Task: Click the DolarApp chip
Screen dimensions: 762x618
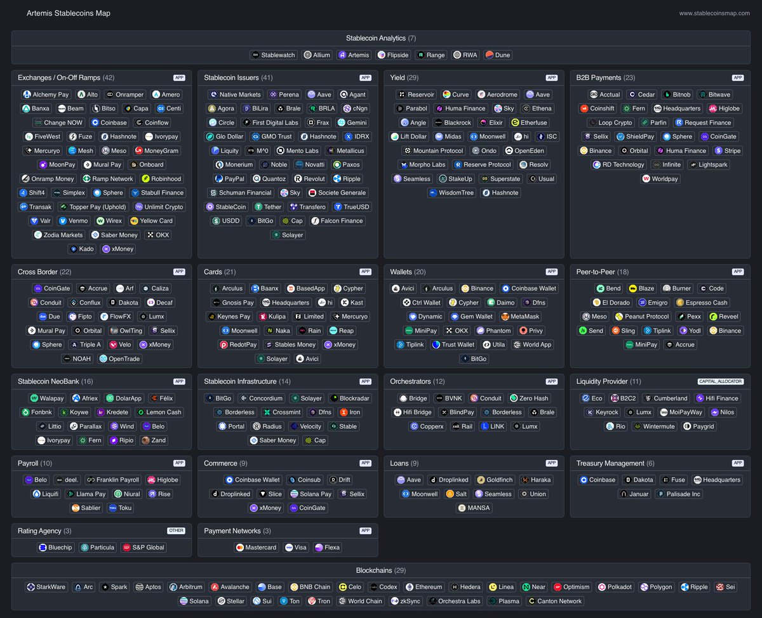Action: point(124,398)
